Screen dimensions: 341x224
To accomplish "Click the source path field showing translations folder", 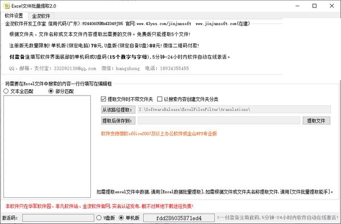I will tap(234, 109).
